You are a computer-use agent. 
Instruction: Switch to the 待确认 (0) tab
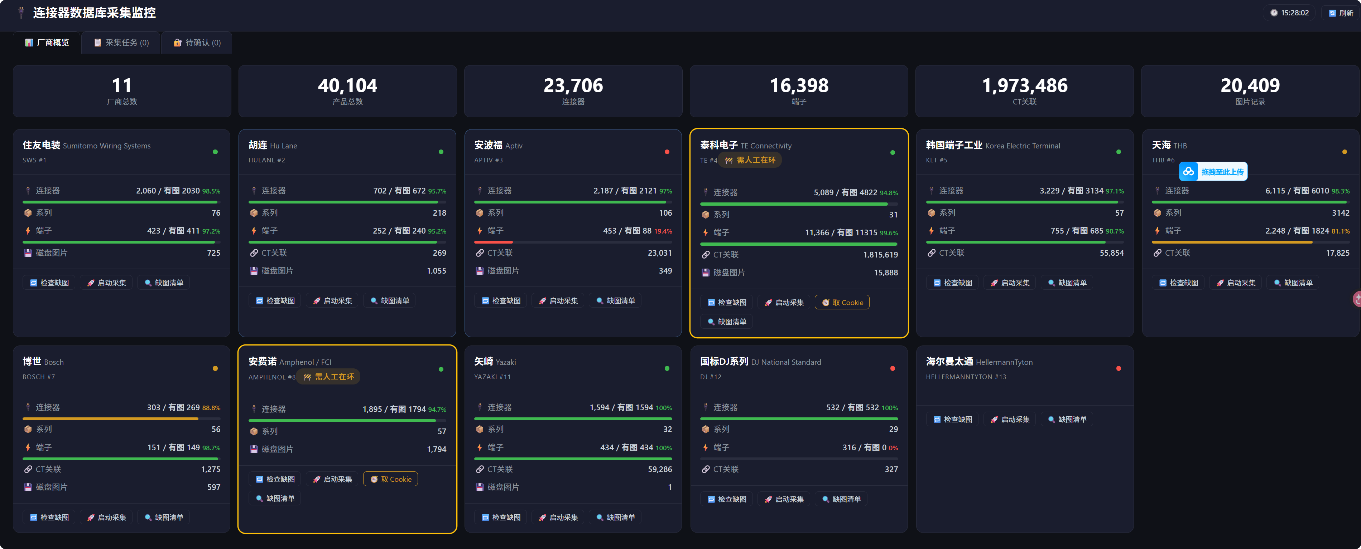pos(197,43)
